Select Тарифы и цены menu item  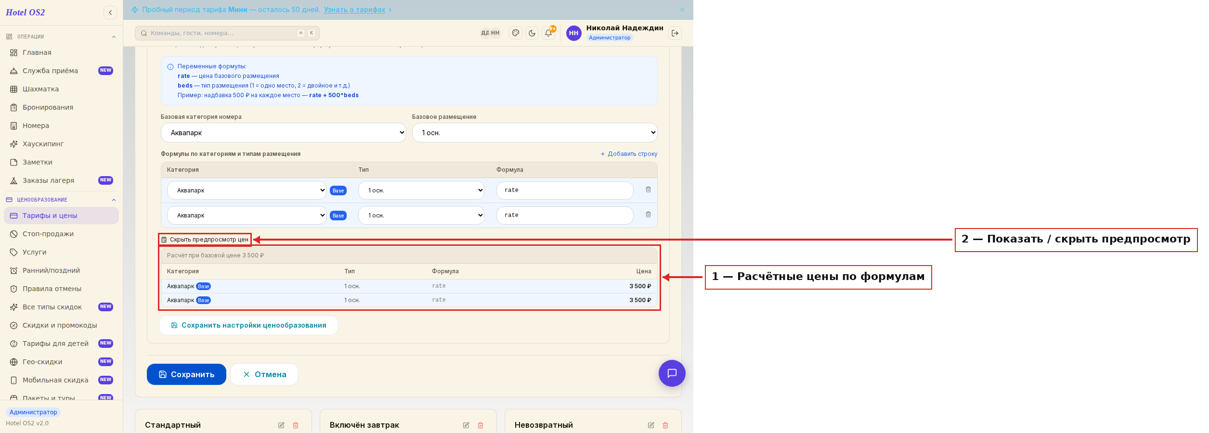coord(61,216)
